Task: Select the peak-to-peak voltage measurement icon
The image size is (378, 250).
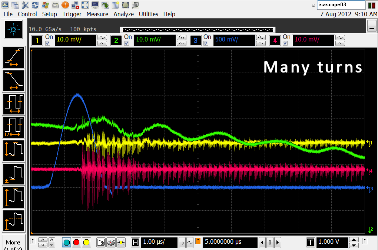Action: click(x=14, y=151)
